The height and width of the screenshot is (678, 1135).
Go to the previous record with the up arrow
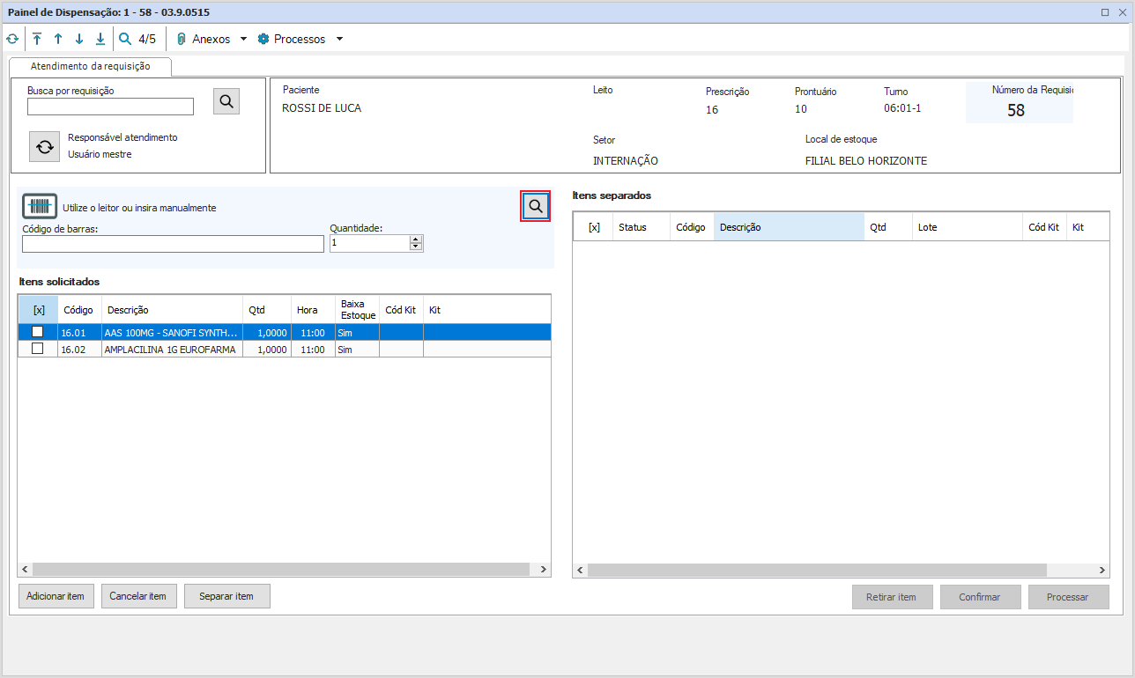pyautogui.click(x=58, y=39)
